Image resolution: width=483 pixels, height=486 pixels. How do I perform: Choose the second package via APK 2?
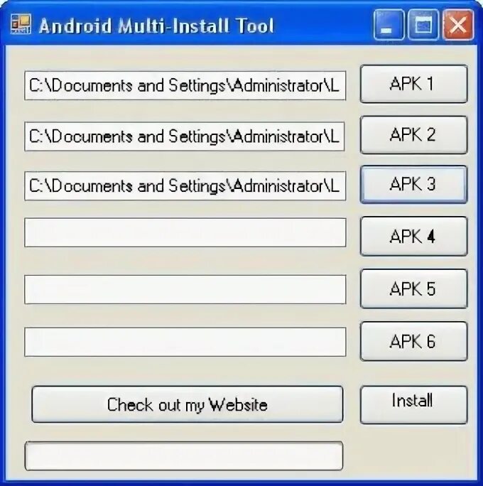coord(413,135)
